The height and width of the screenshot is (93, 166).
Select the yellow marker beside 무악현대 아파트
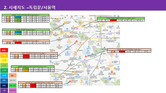(65, 23)
